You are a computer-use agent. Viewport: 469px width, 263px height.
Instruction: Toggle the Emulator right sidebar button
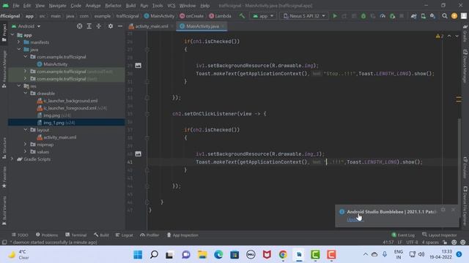465,167
